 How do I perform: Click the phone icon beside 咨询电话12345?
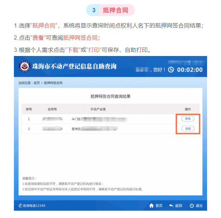tap(20, 205)
